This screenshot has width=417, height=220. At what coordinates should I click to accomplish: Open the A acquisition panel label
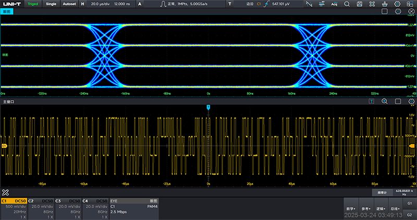(140, 4)
